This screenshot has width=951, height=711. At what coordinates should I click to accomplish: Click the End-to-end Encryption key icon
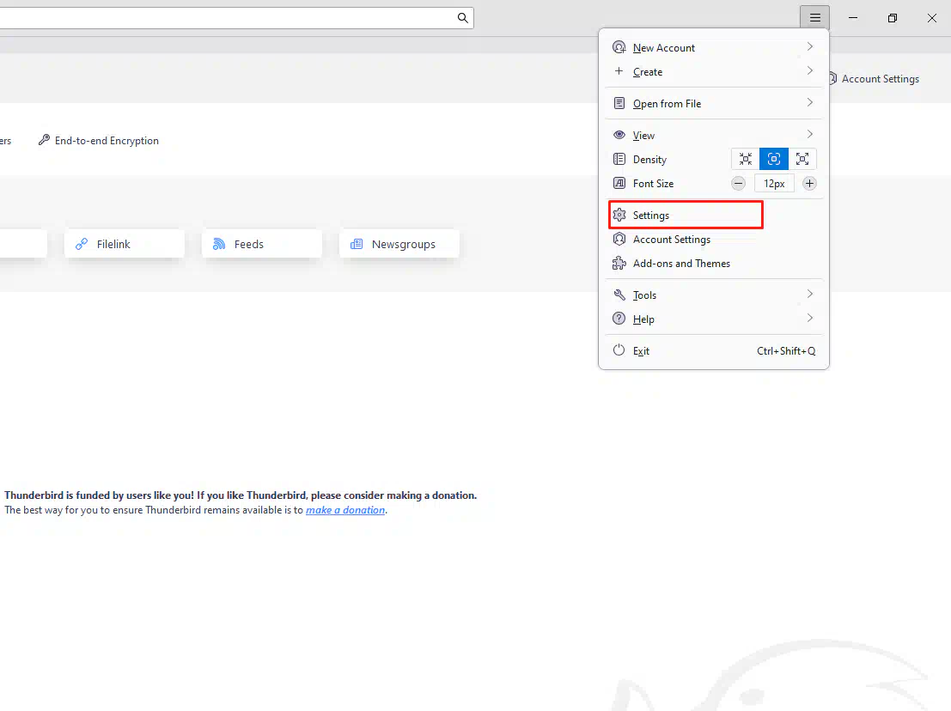tap(44, 140)
